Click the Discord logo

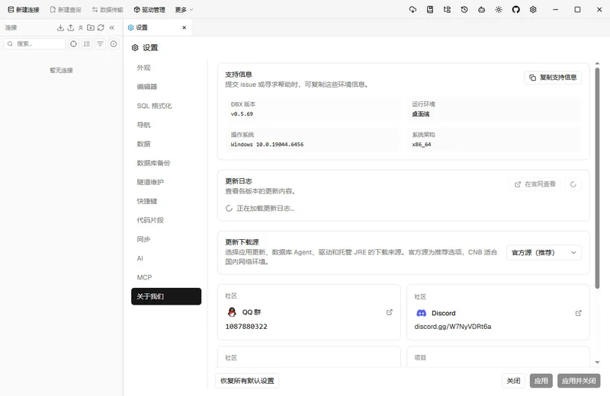[422, 313]
